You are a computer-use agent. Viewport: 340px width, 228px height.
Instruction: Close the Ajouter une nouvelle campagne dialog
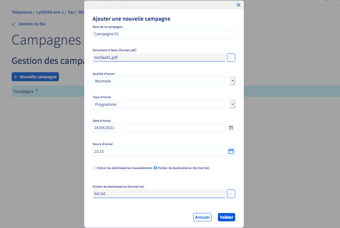coord(239,5)
